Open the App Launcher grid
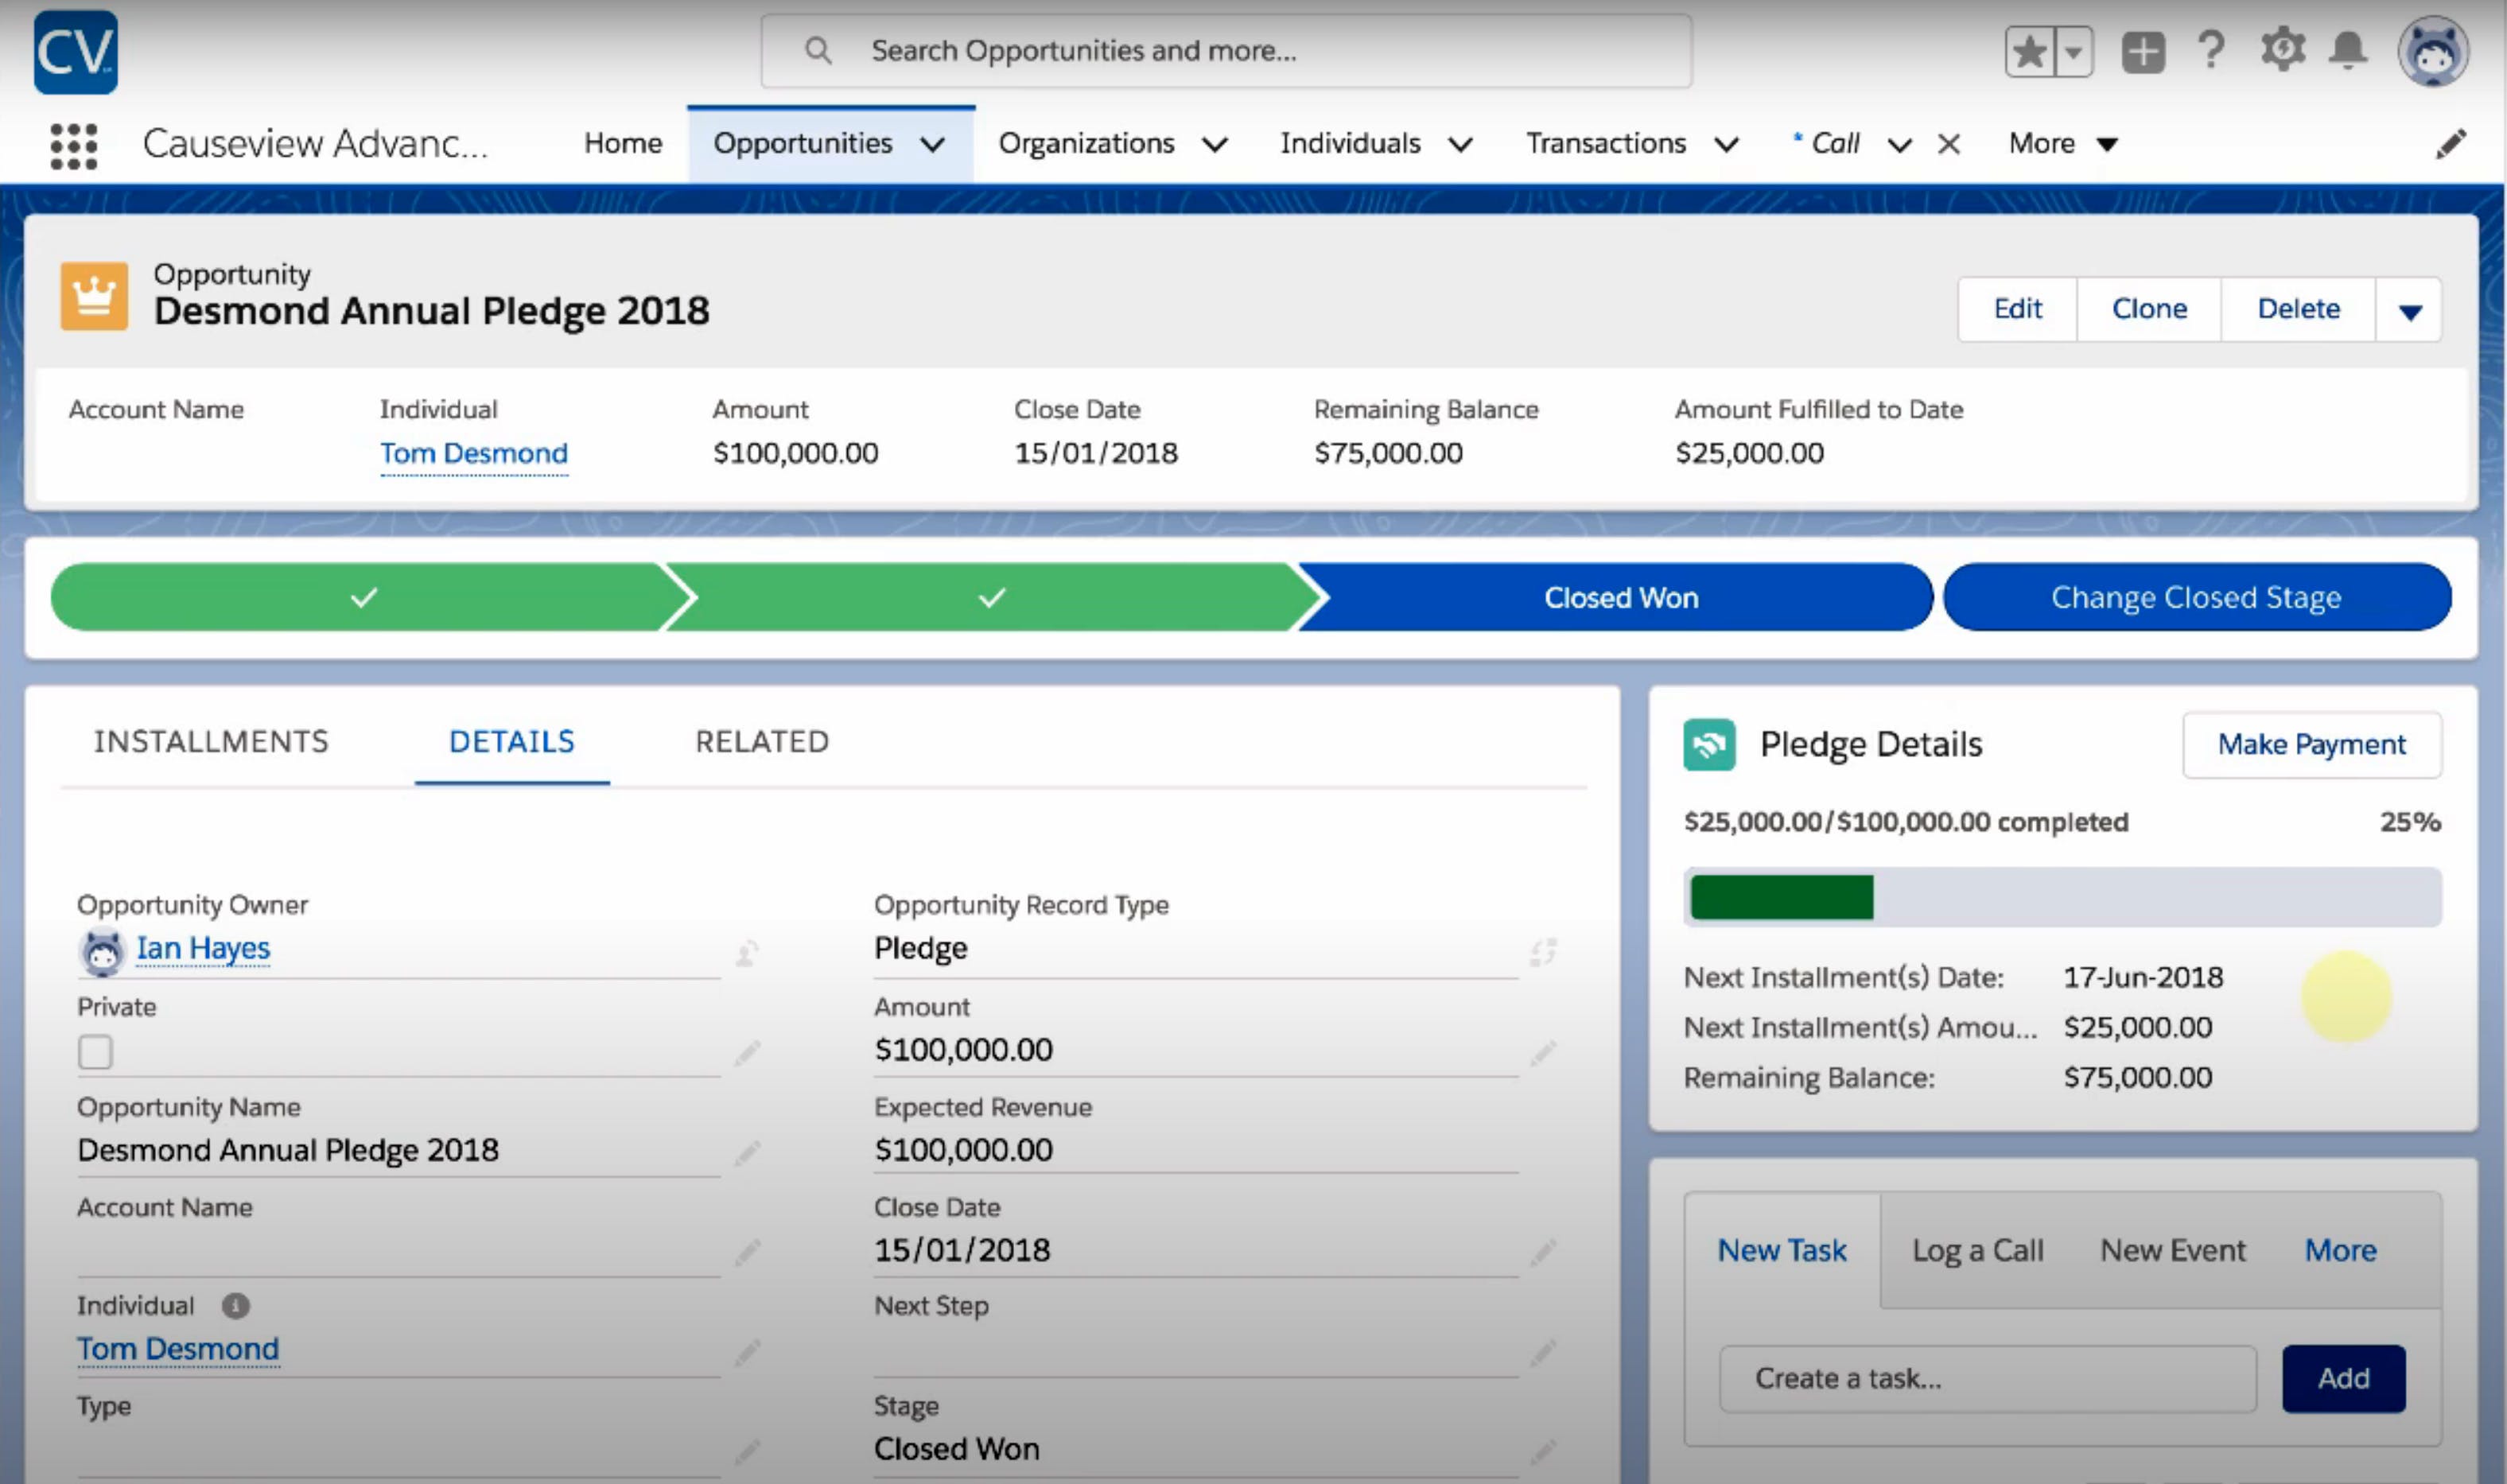2507x1484 pixels. [x=74, y=146]
